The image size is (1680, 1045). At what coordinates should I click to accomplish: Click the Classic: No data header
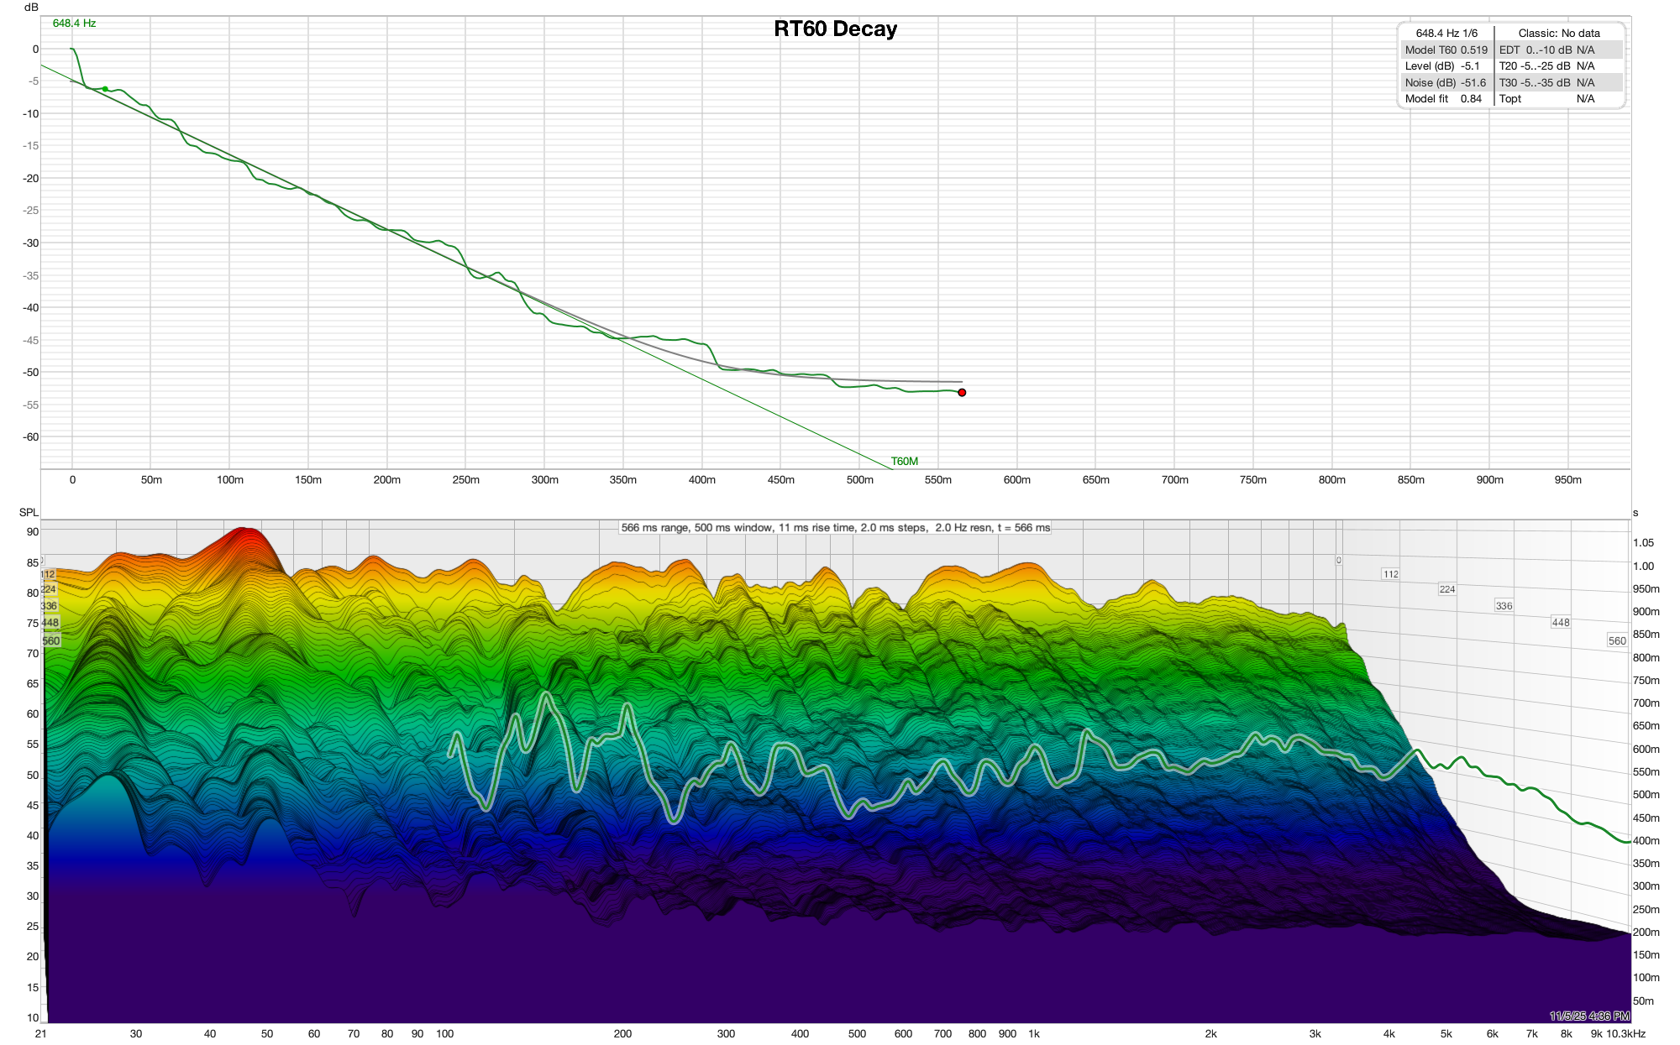pos(1558,33)
